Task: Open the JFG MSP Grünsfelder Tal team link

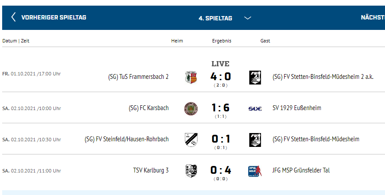Action: tap(301, 170)
